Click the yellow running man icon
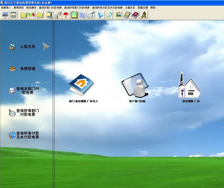Screen dimensions: 224x188 coord(143,15)
